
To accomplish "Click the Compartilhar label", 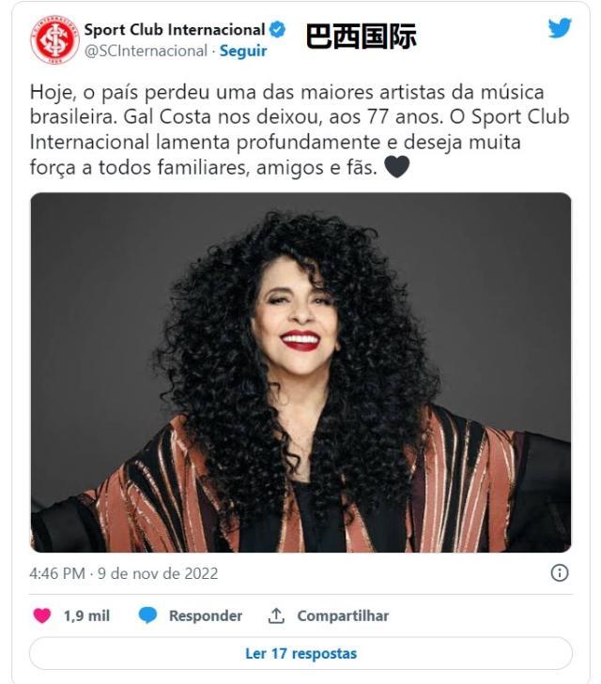I will [343, 616].
